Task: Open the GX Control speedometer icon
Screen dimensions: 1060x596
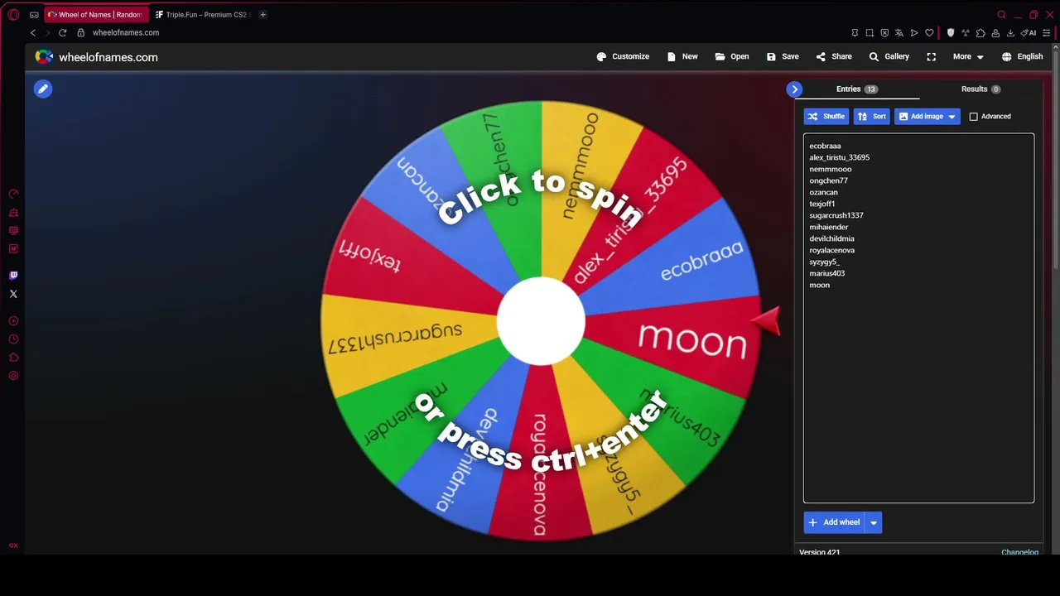Action: click(13, 194)
